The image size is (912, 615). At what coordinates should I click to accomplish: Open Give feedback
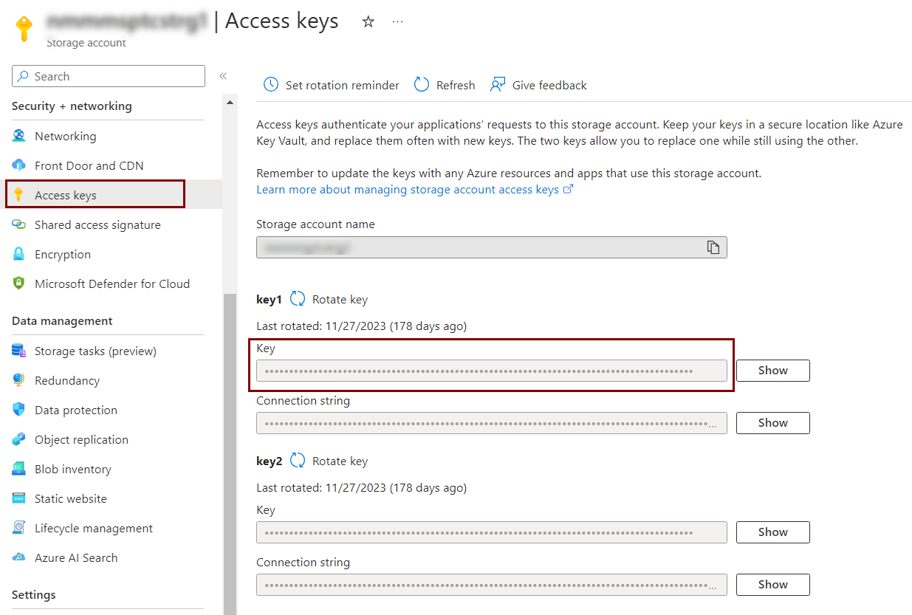549,86
